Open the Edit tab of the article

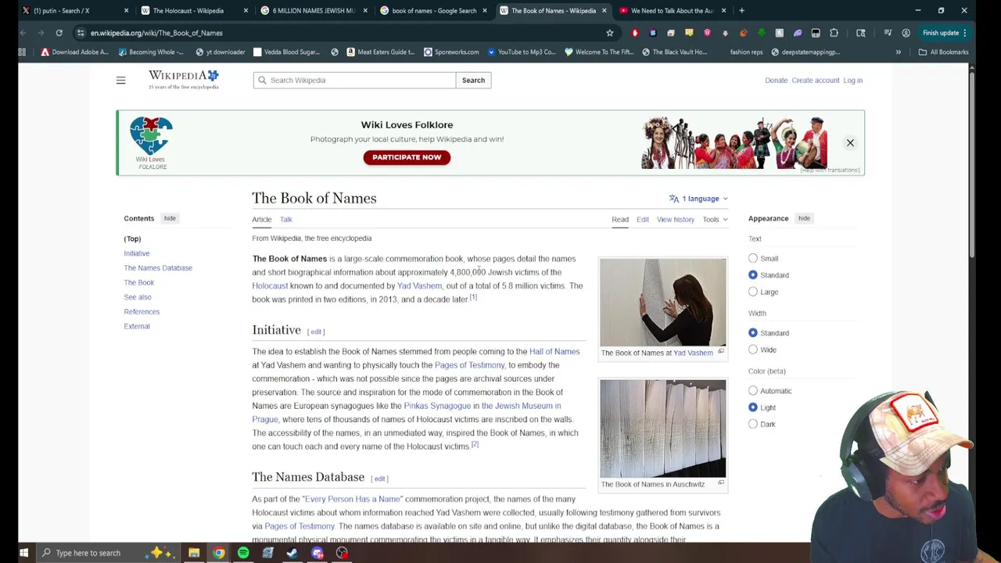coord(642,220)
